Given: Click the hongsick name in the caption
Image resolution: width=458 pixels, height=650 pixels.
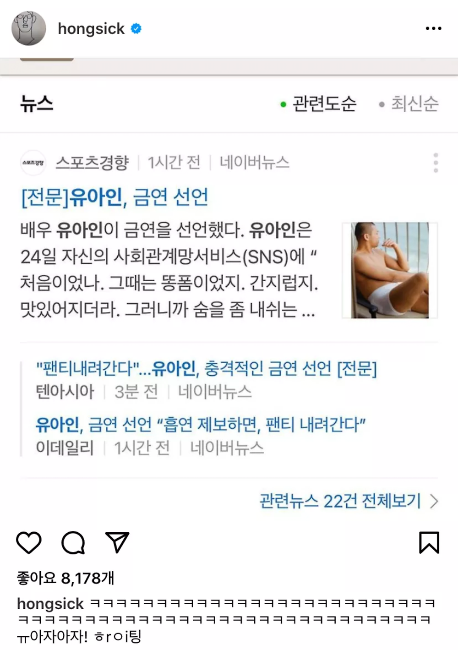Looking at the screenshot, I should coord(50,604).
